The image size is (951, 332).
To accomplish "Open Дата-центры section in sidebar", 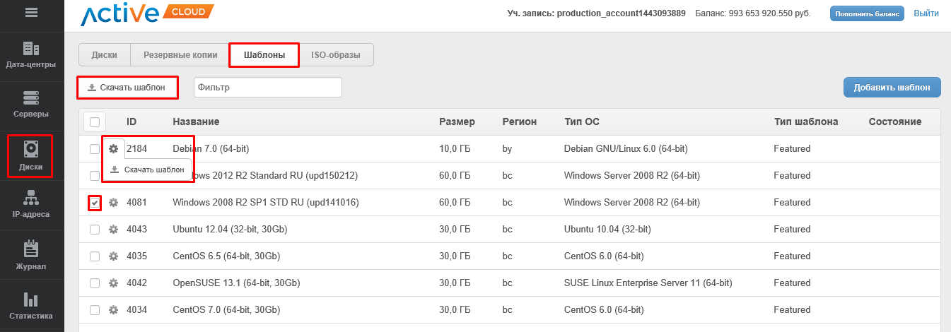I will (31, 56).
